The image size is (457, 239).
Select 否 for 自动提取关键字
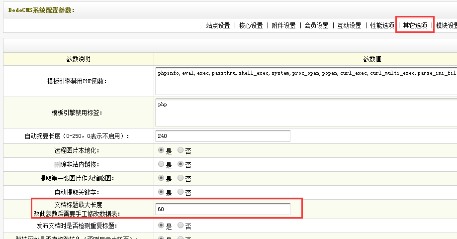[x=181, y=192]
